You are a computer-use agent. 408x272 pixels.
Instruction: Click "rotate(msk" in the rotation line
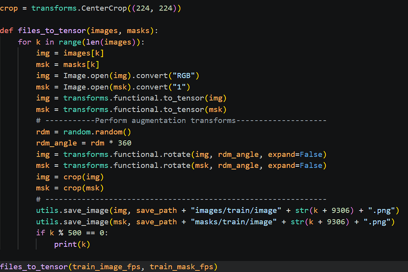[x=186, y=166]
